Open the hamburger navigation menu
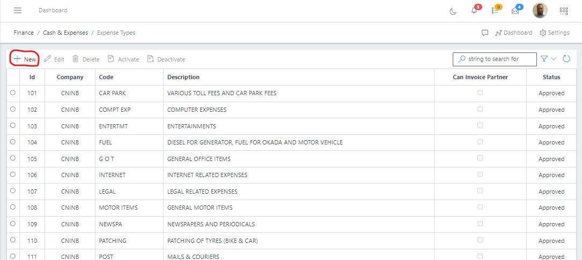Image resolution: width=582 pixels, height=260 pixels. [x=18, y=10]
